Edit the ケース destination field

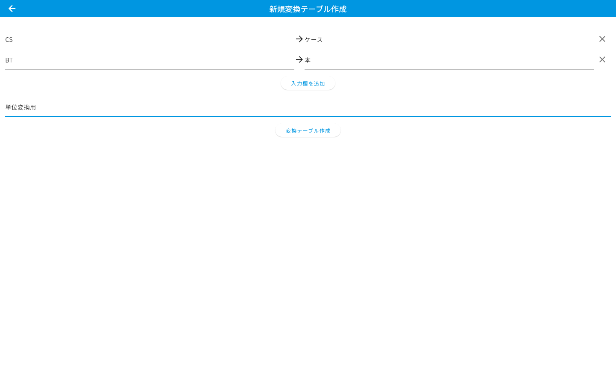tap(449, 39)
